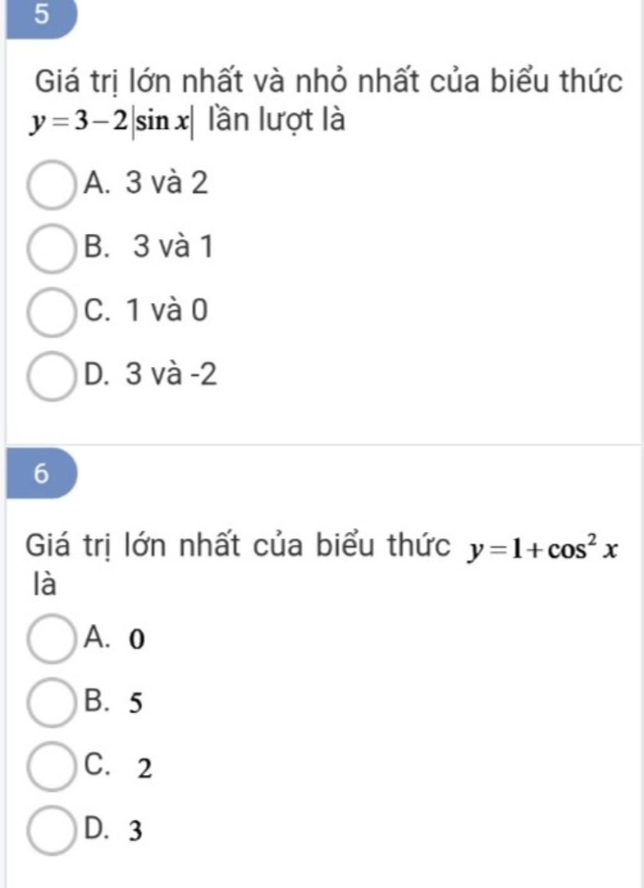Pick option C '2' in question 6
The height and width of the screenshot is (888, 644).
(51, 767)
